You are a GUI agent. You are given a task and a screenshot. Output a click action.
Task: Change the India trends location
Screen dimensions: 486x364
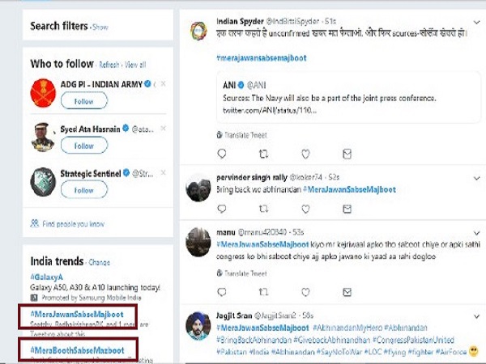(100, 262)
